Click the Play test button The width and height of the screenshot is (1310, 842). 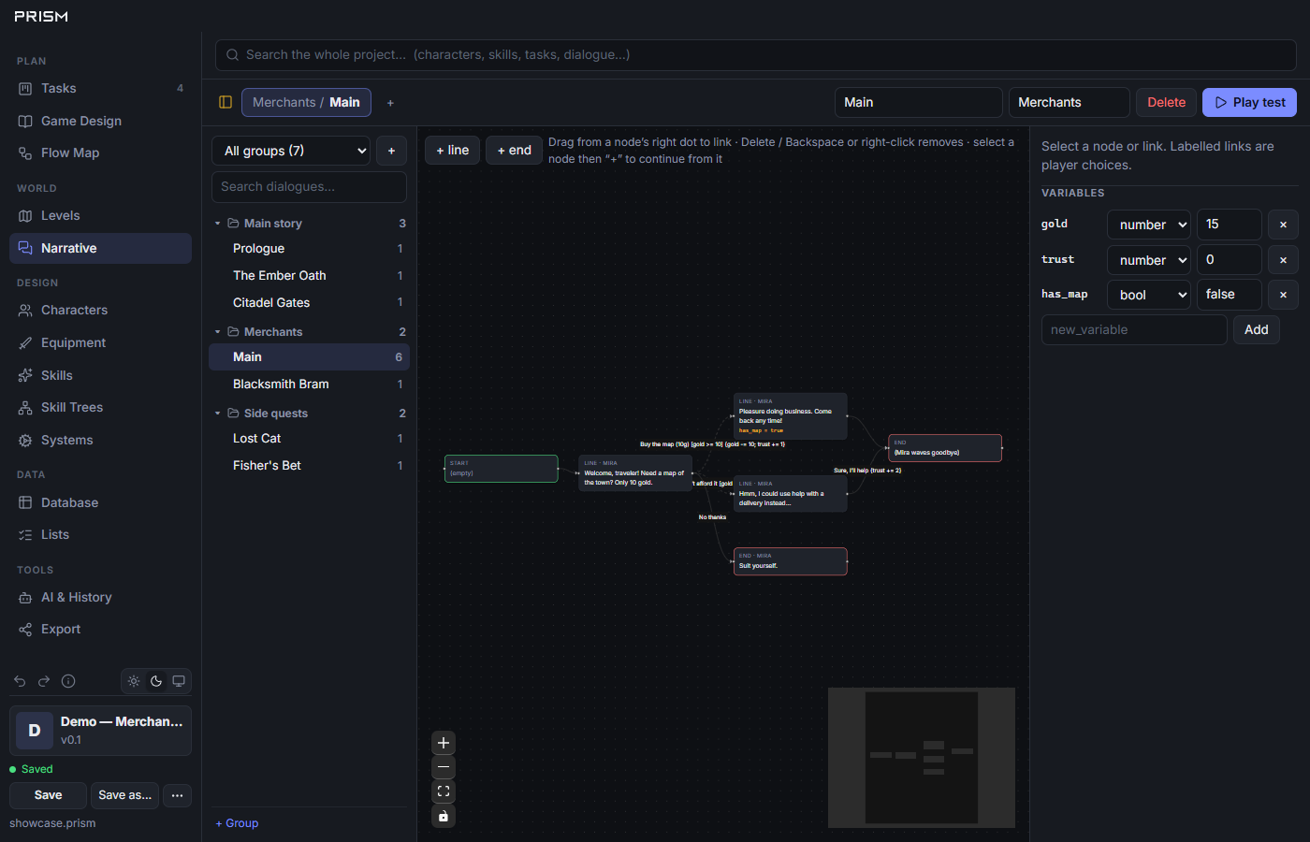[1249, 102]
